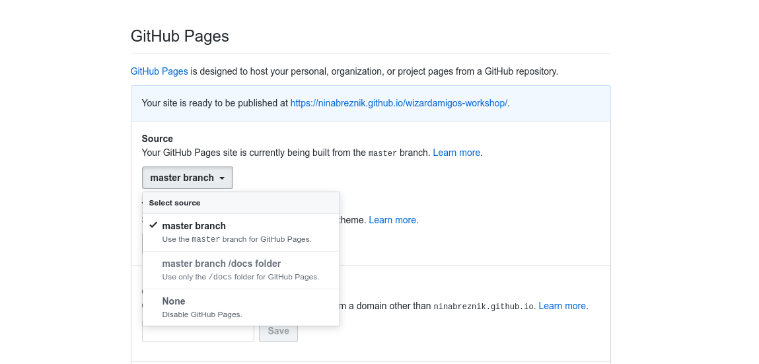Screen dimensions: 759x364
Task: Choose master branch /docs folder option
Action: click(x=241, y=270)
